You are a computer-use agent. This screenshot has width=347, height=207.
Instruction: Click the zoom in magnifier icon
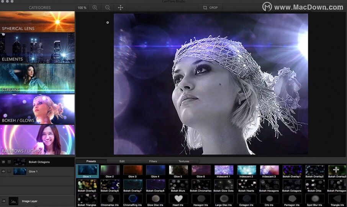(95, 8)
